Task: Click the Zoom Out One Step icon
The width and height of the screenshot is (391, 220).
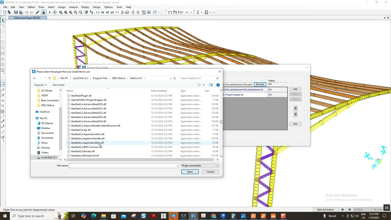Action: [x=80, y=12]
